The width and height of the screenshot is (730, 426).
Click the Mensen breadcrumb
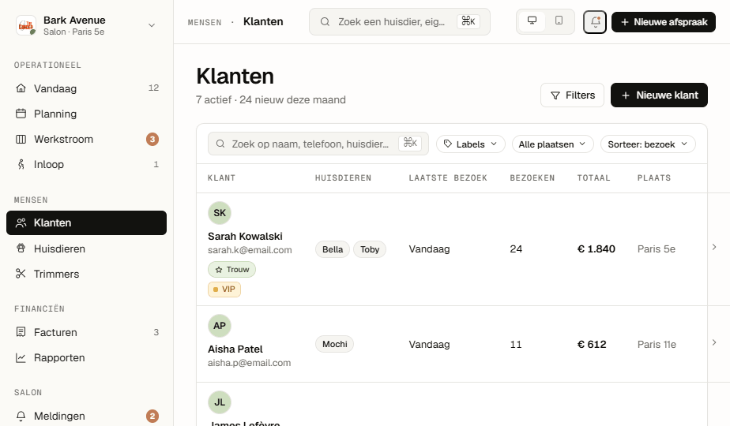(205, 22)
